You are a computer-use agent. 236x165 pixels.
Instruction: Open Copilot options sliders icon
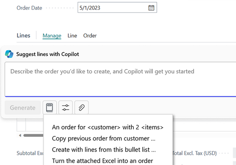coord(66,108)
